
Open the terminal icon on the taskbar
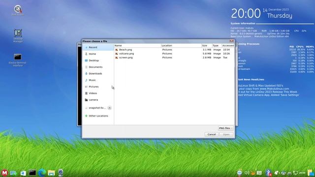coord(32,173)
